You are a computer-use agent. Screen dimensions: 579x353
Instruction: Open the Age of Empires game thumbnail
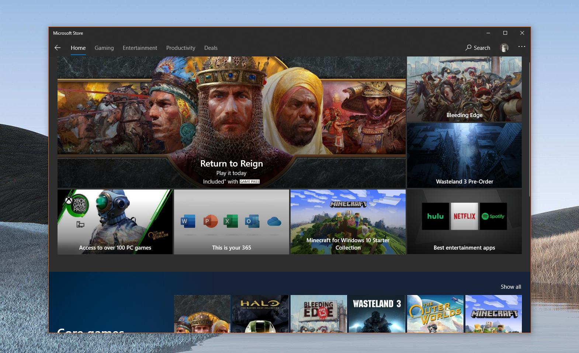point(202,313)
